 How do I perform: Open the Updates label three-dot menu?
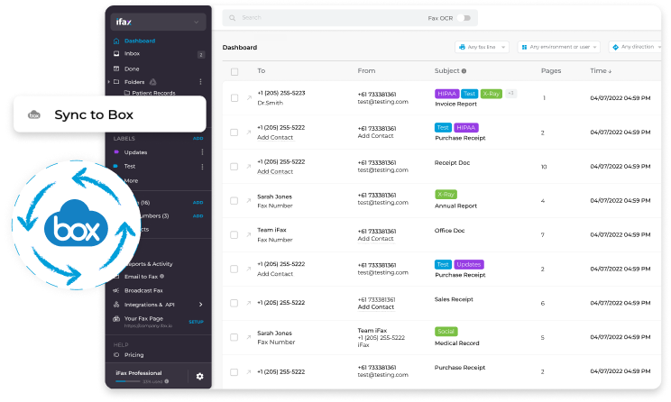202,152
